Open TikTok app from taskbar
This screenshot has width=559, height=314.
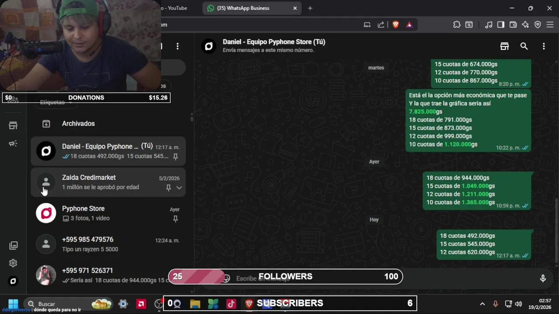point(231,304)
